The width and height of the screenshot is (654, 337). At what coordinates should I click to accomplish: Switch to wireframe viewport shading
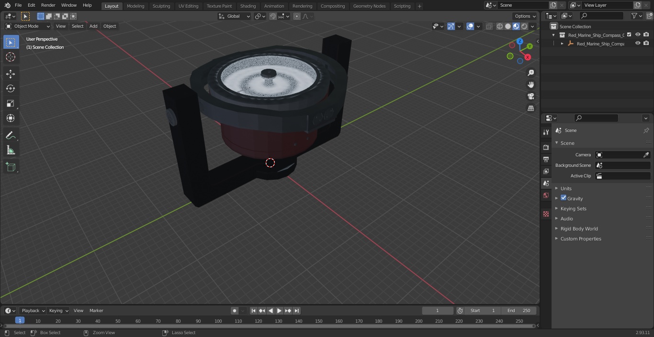500,26
